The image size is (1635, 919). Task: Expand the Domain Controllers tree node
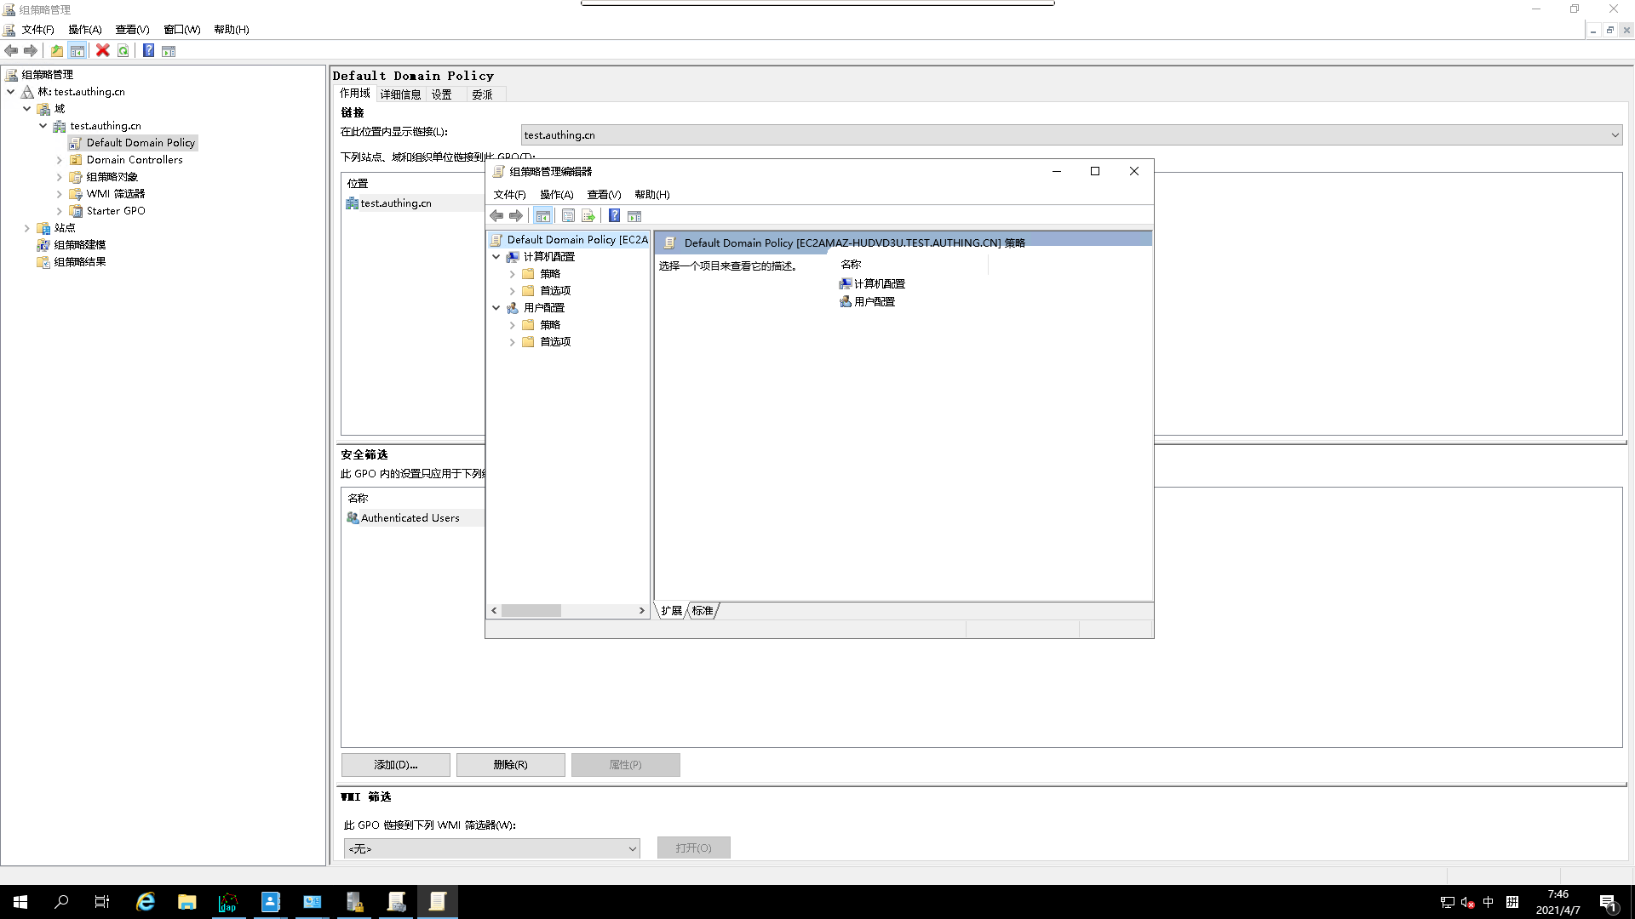[60, 160]
